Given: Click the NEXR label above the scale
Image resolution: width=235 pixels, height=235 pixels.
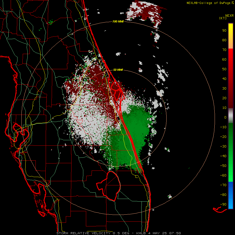Looking at the screenshot, I should (229, 16).
